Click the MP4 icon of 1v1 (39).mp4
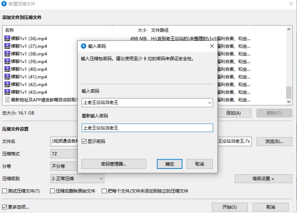The width and height of the screenshot is (297, 213). point(7,61)
